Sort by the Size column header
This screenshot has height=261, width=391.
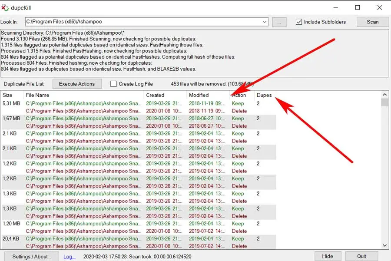pyautogui.click(x=12, y=95)
